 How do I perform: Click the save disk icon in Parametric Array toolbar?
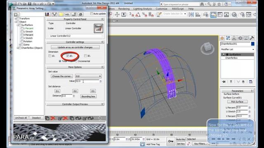[47, 14]
